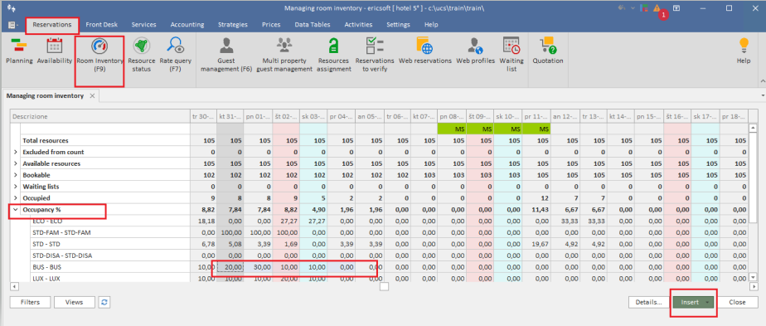Click the Descrizione column header
The height and width of the screenshot is (326, 766).
(x=100, y=117)
